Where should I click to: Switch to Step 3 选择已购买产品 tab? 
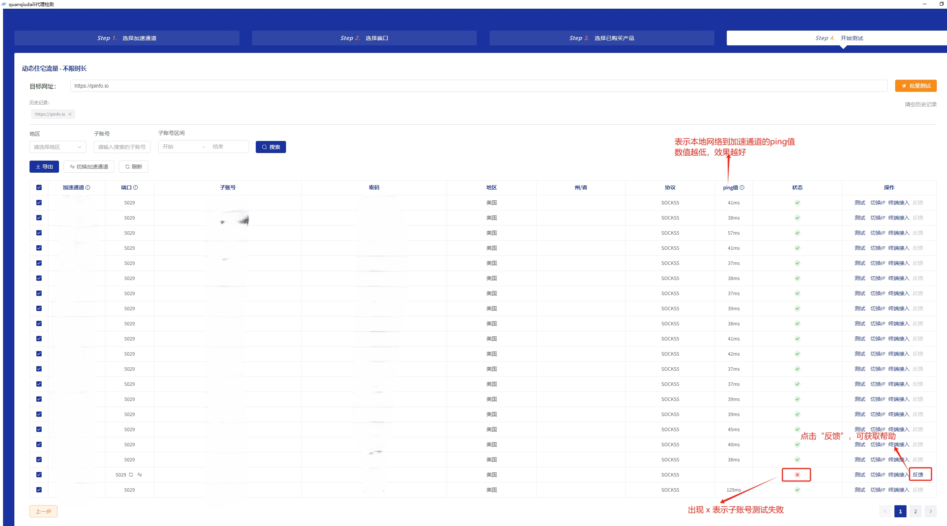pos(602,38)
